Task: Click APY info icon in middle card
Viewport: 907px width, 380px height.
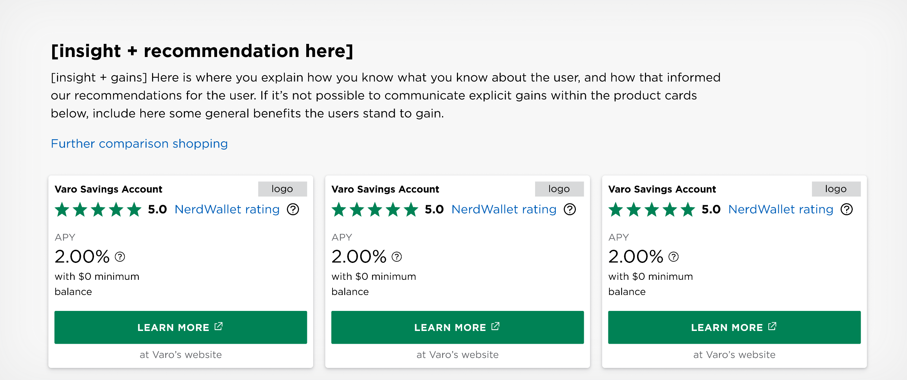Action: click(x=396, y=257)
